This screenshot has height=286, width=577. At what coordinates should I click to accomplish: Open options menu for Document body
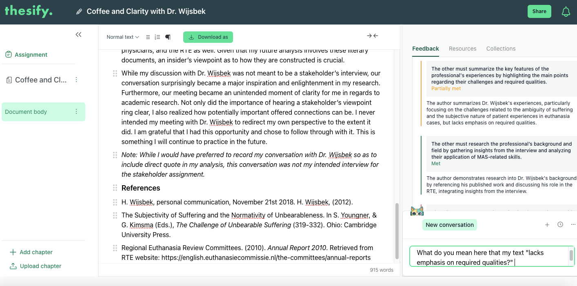click(76, 111)
